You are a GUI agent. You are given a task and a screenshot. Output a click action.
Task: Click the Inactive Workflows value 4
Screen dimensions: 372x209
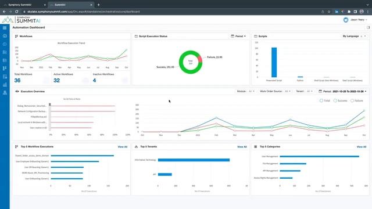94,81
